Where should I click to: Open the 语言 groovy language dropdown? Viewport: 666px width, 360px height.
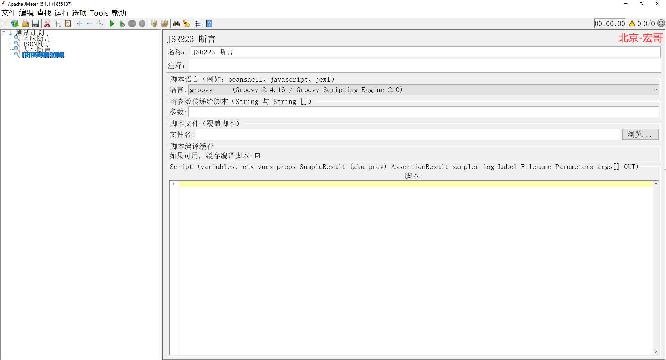(x=424, y=90)
